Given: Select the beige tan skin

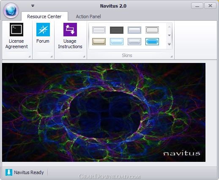Looking at the screenshot, I should [99, 41].
